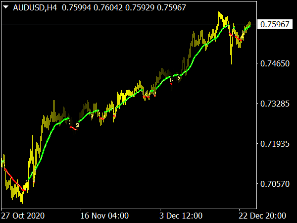297x223 pixels.
Task: Click the 16 Nov 04:00 time label
Action: point(104,216)
